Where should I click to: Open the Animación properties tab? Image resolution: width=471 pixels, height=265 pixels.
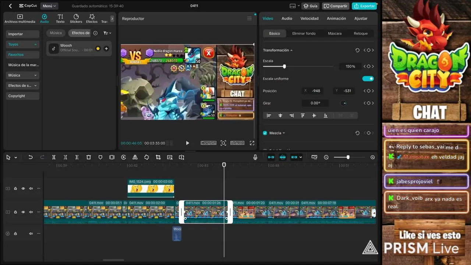336,18
